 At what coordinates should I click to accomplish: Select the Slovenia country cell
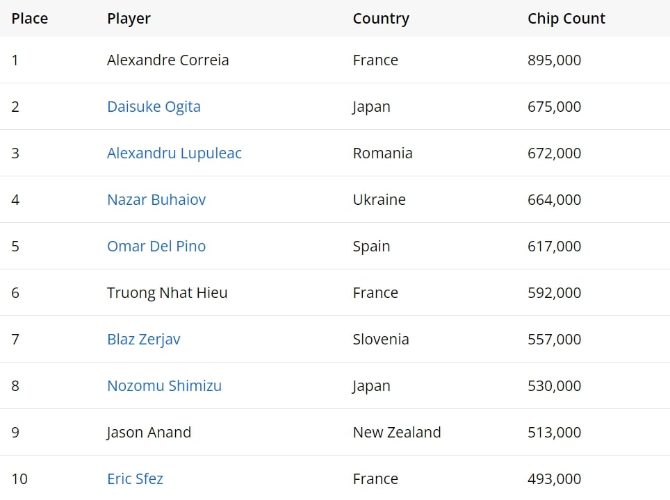381,340
